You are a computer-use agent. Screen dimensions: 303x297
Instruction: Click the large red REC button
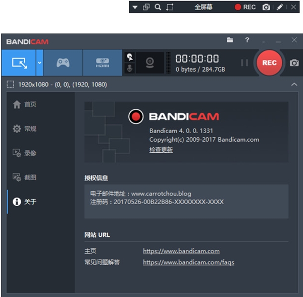[x=269, y=63]
